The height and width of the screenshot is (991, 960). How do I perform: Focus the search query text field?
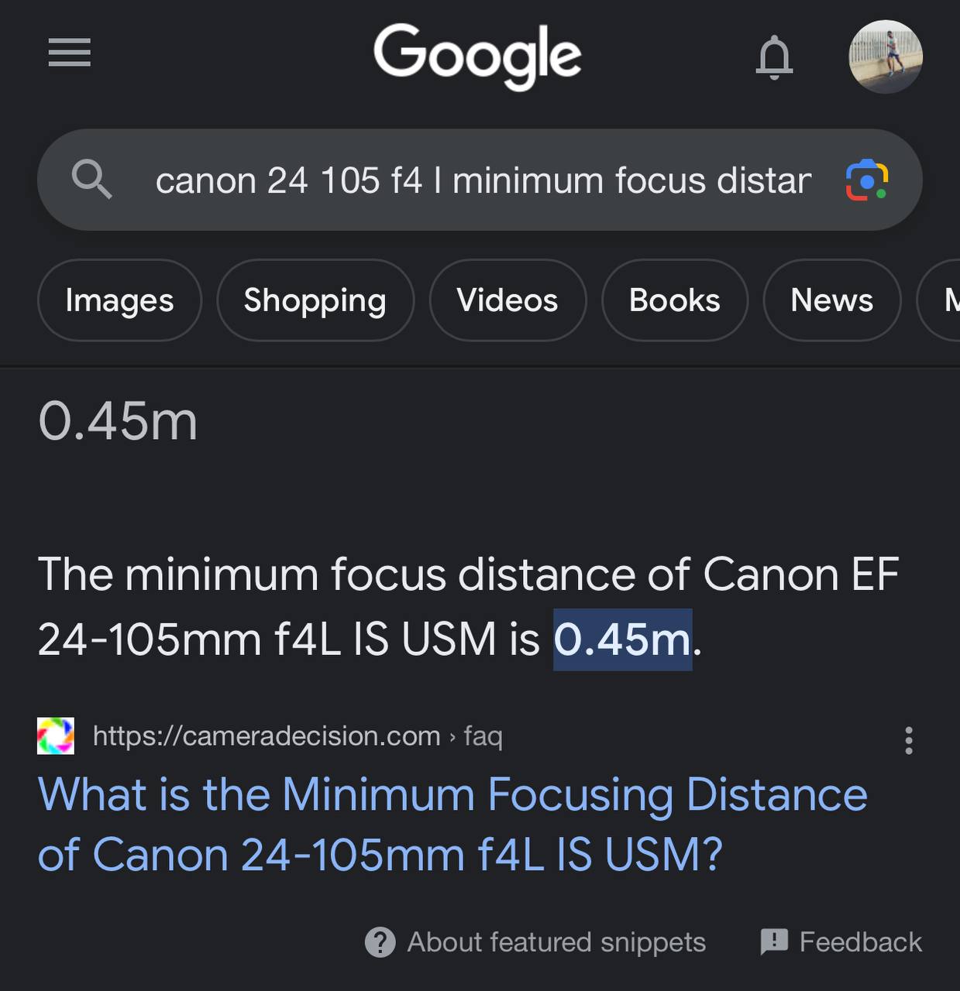[483, 180]
